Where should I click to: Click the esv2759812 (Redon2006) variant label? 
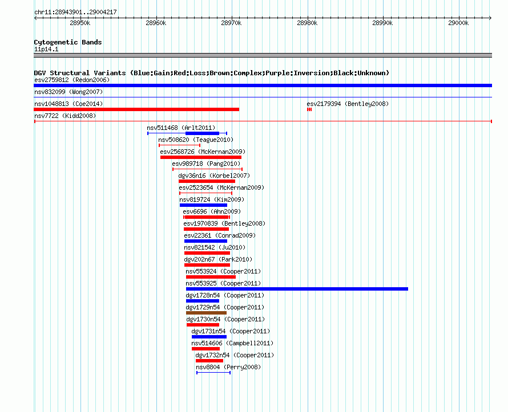coord(72,80)
